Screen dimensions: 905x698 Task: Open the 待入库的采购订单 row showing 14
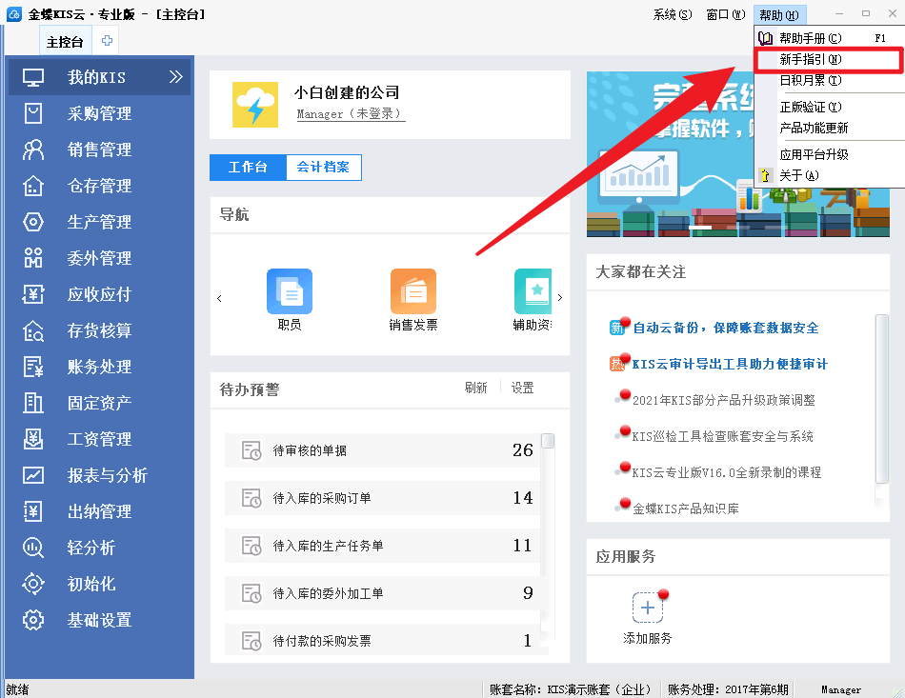point(382,498)
